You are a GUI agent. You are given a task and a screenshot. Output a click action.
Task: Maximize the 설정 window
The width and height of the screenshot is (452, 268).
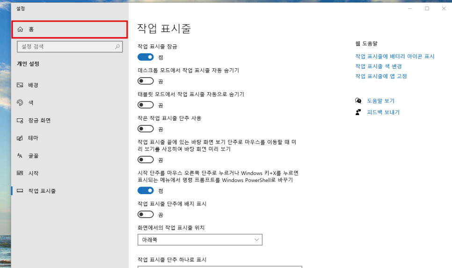(x=427, y=8)
